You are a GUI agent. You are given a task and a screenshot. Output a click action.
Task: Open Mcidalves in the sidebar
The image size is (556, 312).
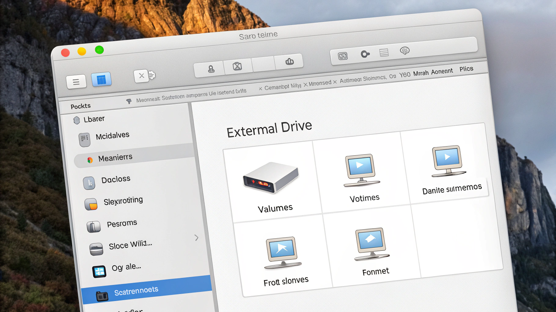(x=112, y=136)
